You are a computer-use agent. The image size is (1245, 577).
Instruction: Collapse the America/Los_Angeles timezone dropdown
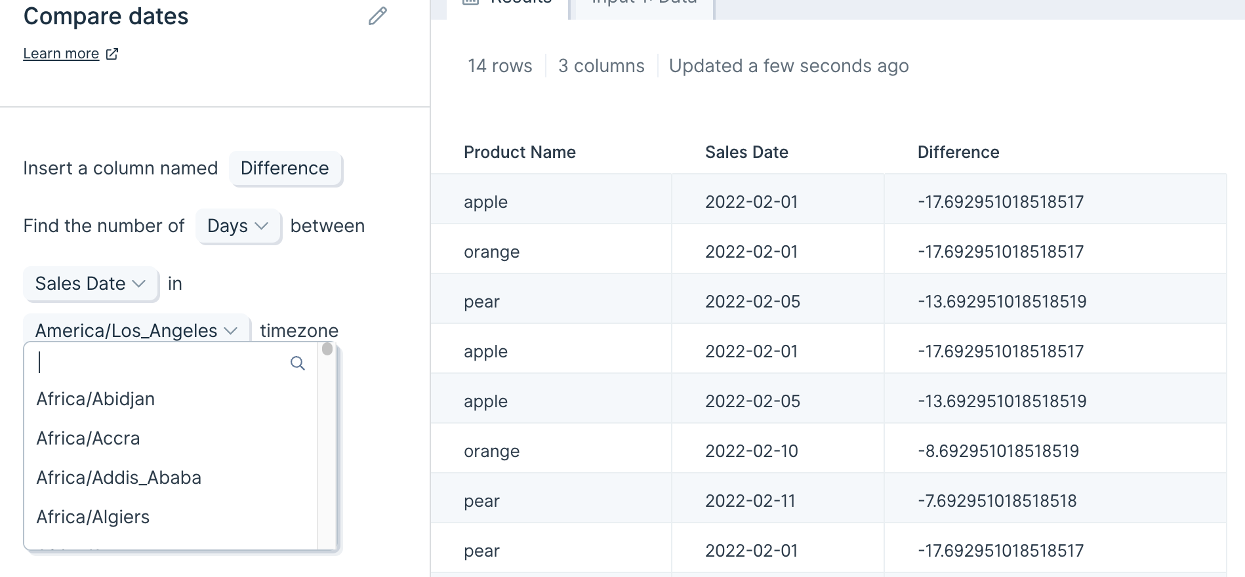(x=136, y=330)
